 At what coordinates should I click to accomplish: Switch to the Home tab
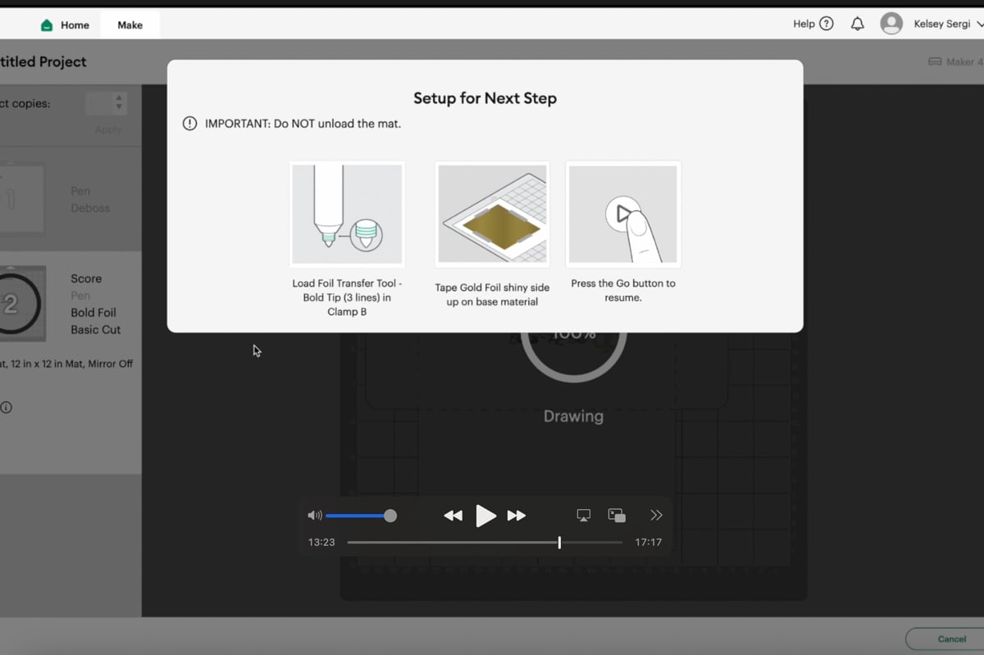pos(66,25)
